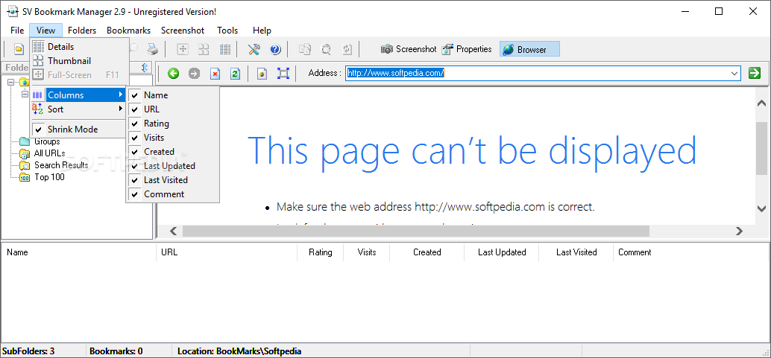The height and width of the screenshot is (358, 771).
Task: Click the green back arrow in browser toolbar
Action: coord(173,74)
